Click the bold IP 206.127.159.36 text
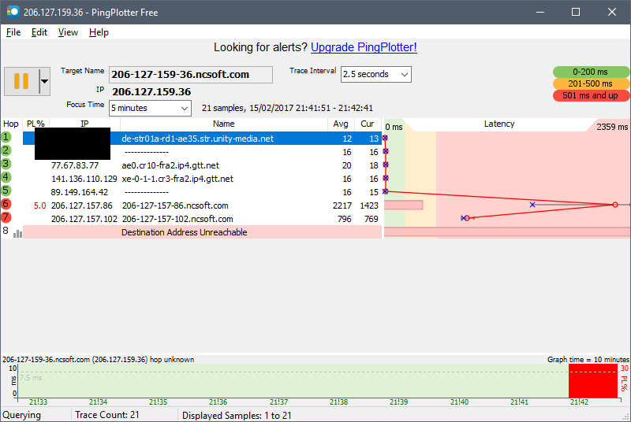The image size is (631, 422). point(151,92)
